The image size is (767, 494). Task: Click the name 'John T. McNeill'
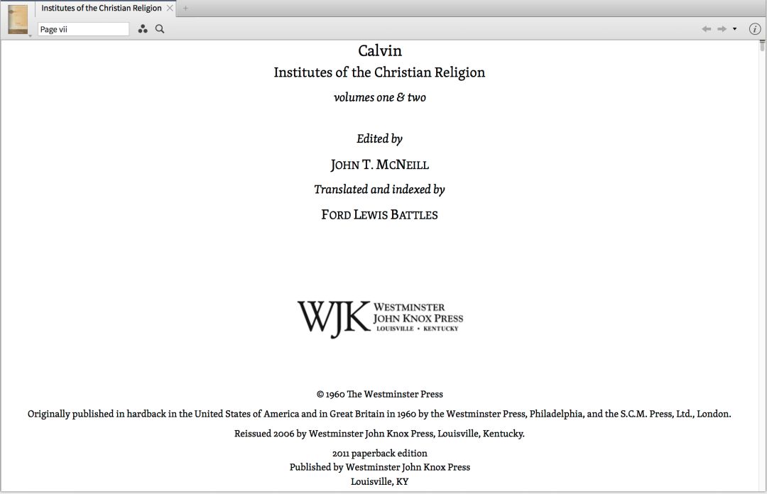pyautogui.click(x=379, y=165)
